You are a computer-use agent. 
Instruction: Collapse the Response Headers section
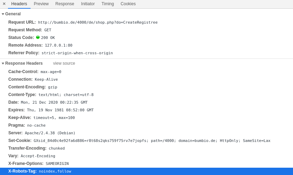coord(3,64)
